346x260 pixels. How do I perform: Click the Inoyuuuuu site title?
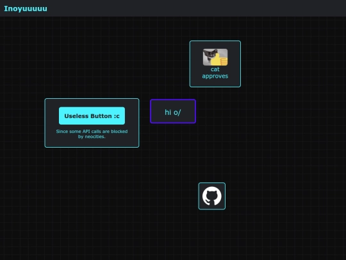[x=26, y=8]
